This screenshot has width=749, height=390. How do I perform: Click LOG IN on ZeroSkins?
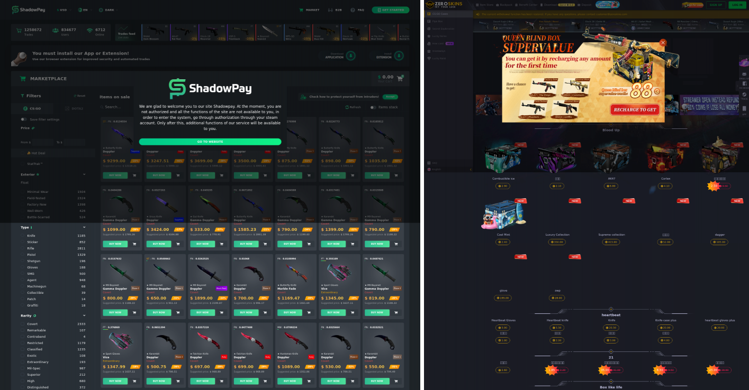[736, 5]
